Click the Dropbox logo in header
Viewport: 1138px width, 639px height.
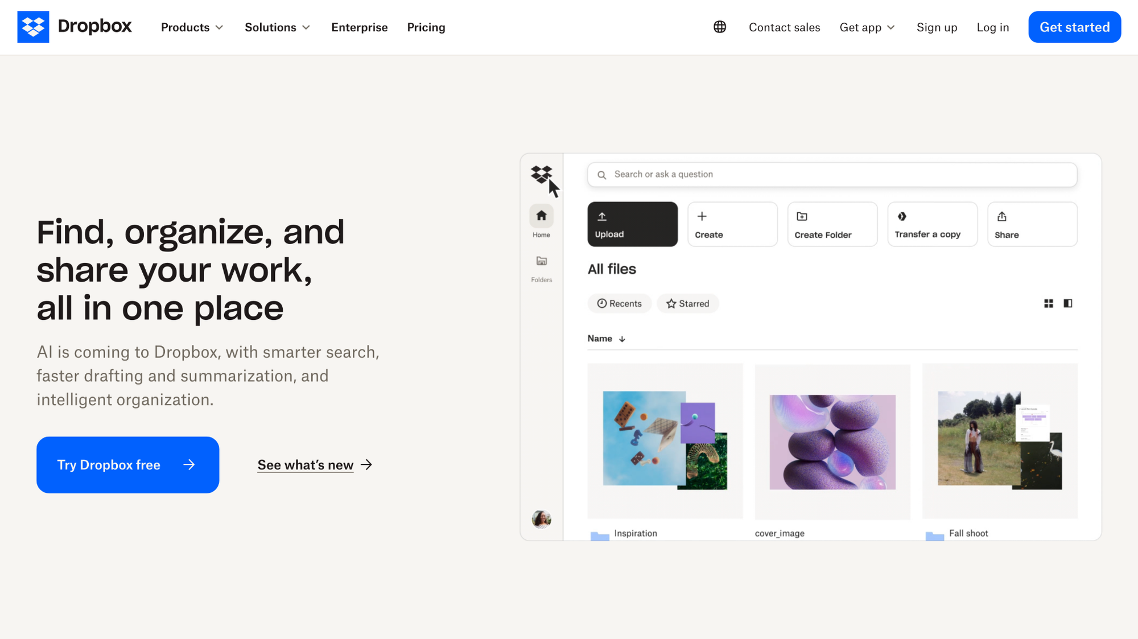click(x=75, y=27)
